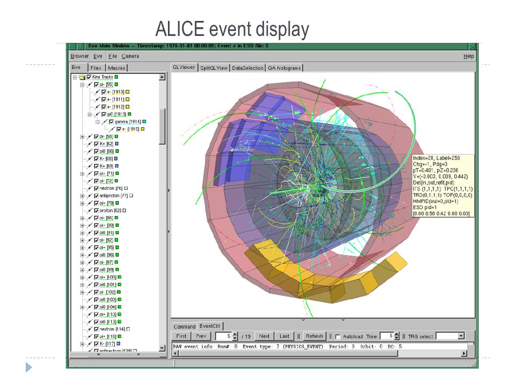Click the track icon beside neutron [114]
Screen dimensions: 515x386
click(x=90, y=330)
